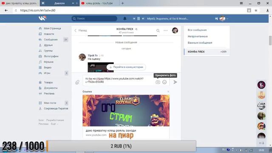The height and width of the screenshot is (153, 272).
Task: Click the VK logo in header
Action: [42, 18]
